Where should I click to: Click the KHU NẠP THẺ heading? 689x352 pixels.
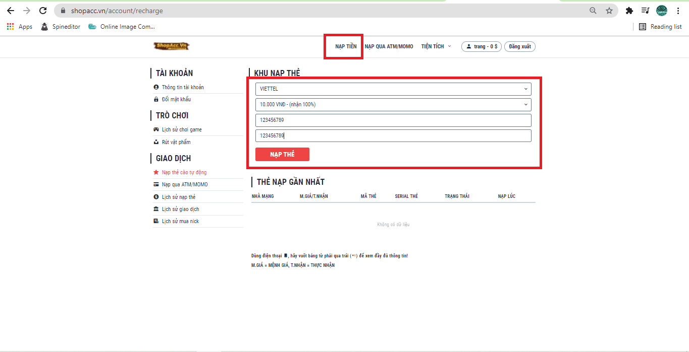[x=277, y=74]
